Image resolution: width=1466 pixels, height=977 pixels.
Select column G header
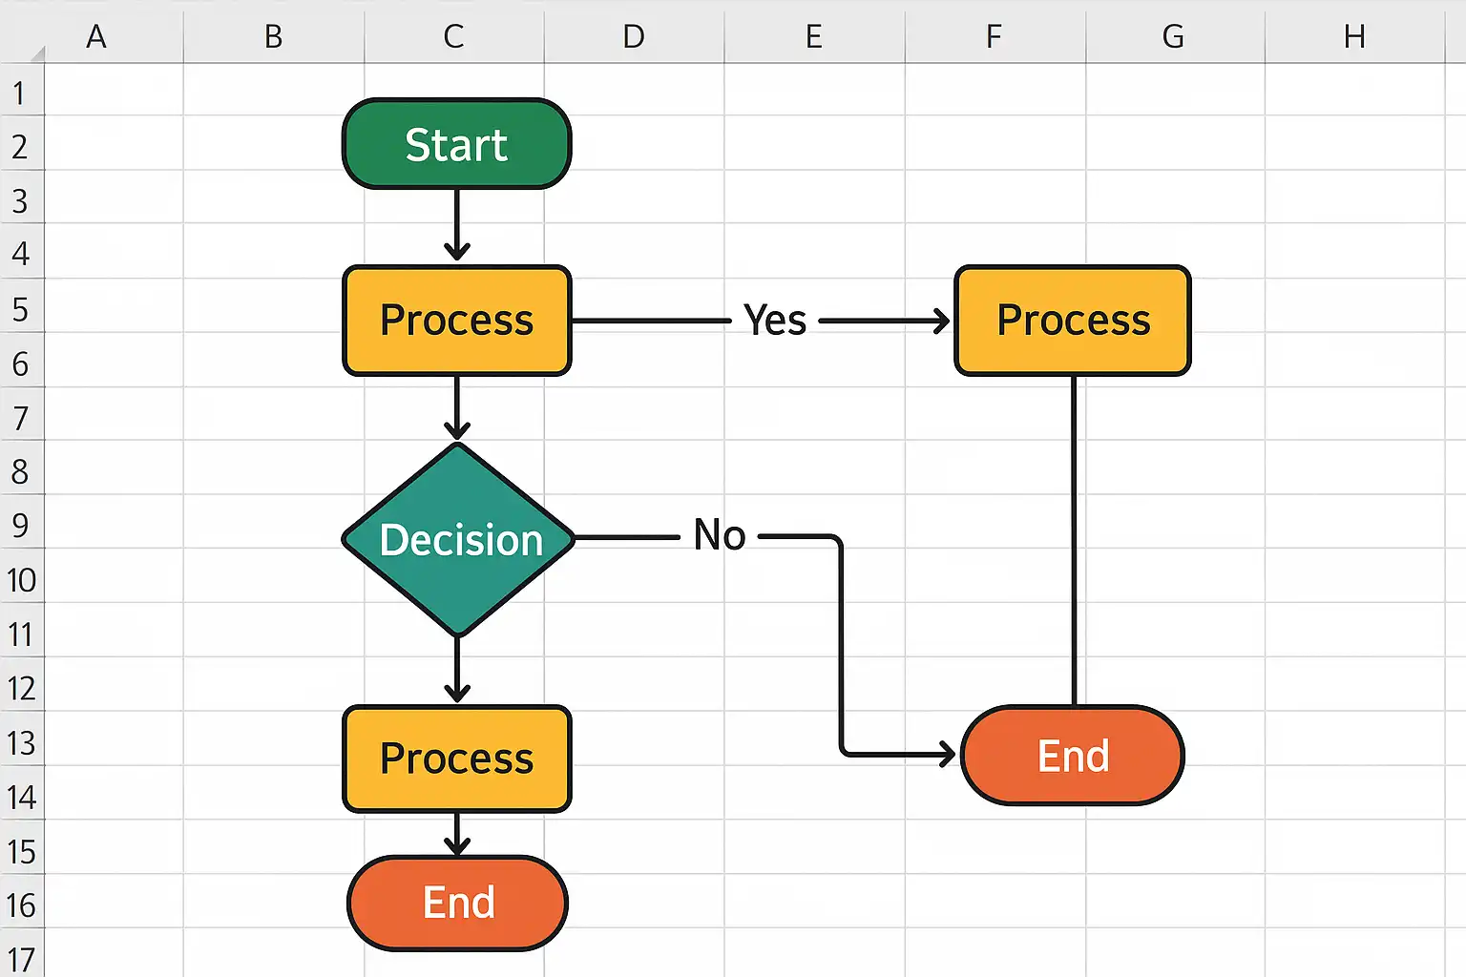1174,36
